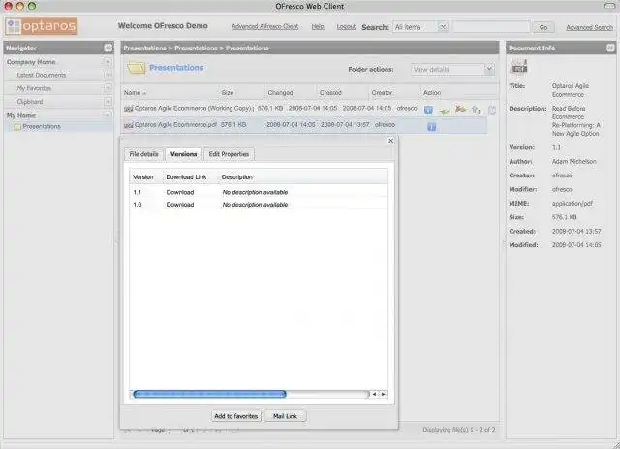The height and width of the screenshot is (449, 620).
Task: Click the Presentations folder icon in the Navigator tree
Action: (x=17, y=127)
